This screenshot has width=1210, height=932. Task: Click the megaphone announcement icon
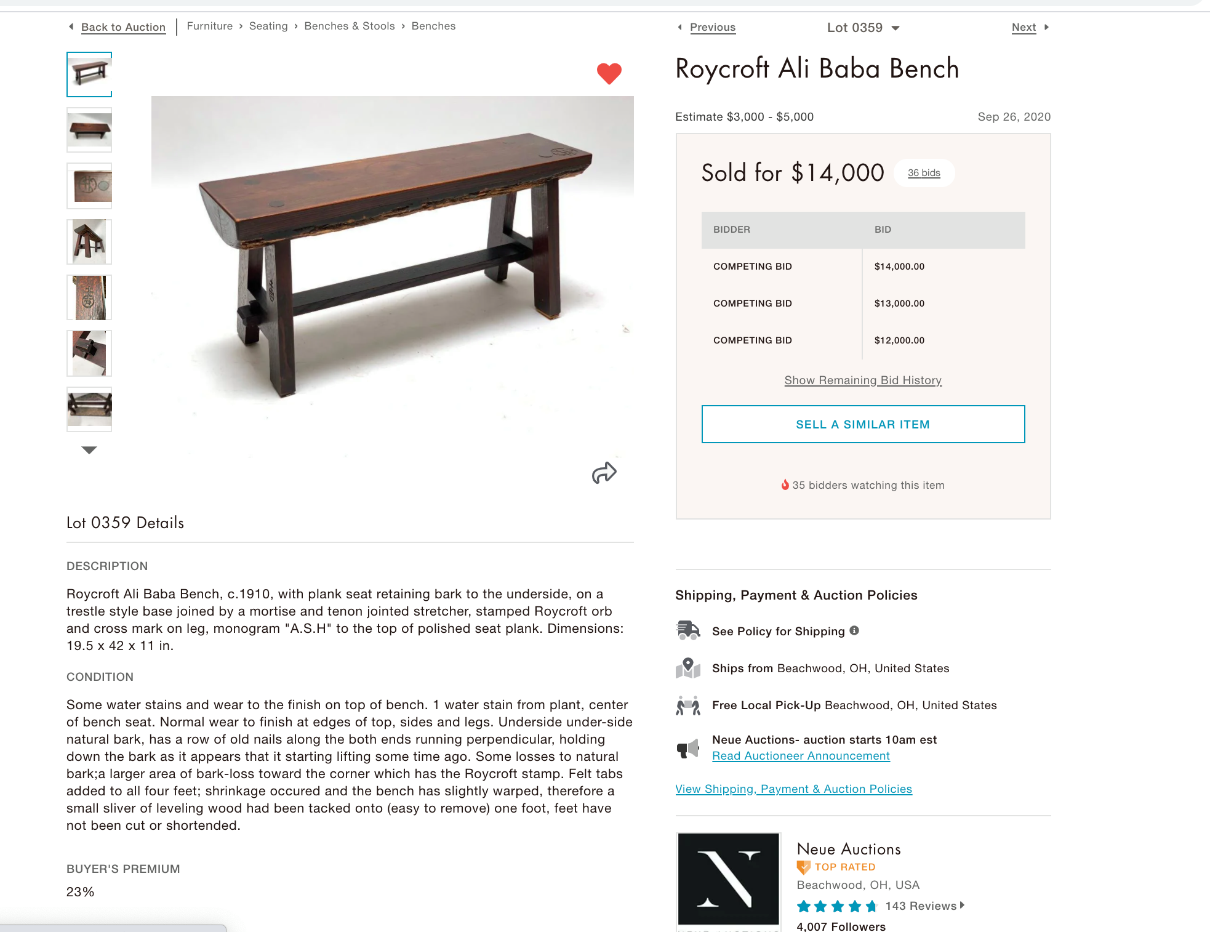tap(688, 749)
